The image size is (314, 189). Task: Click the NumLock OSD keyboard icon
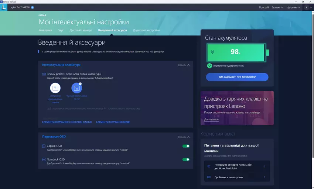coord(44,159)
